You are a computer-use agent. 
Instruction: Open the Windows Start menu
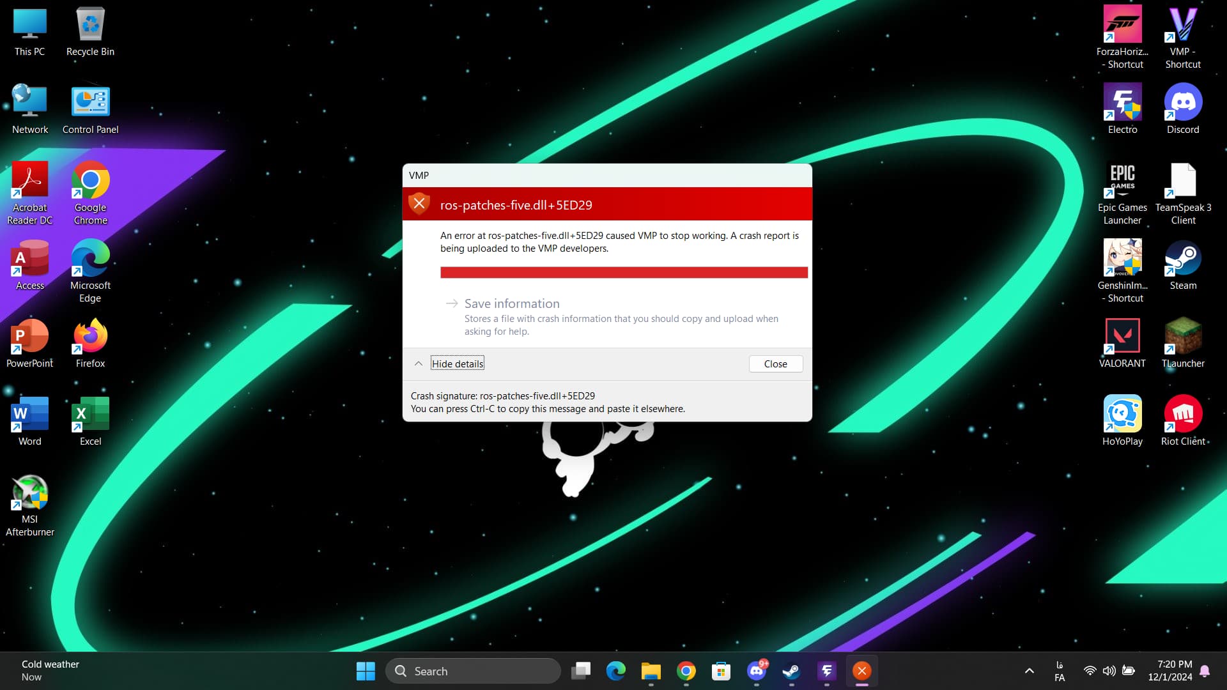(x=366, y=671)
